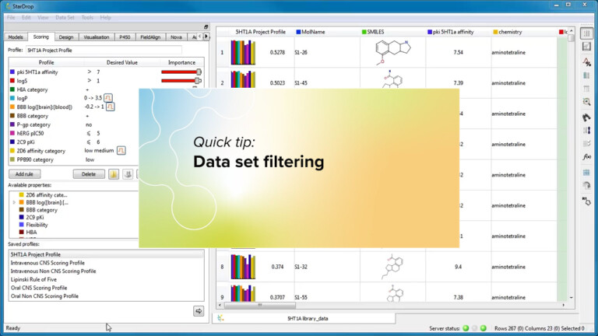Screen dimensions: 598x336
Task: Switch to the P450 tab
Action: coord(125,37)
